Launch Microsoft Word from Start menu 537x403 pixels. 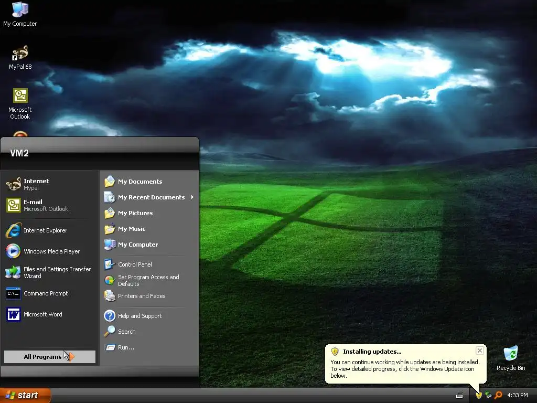tap(50, 314)
